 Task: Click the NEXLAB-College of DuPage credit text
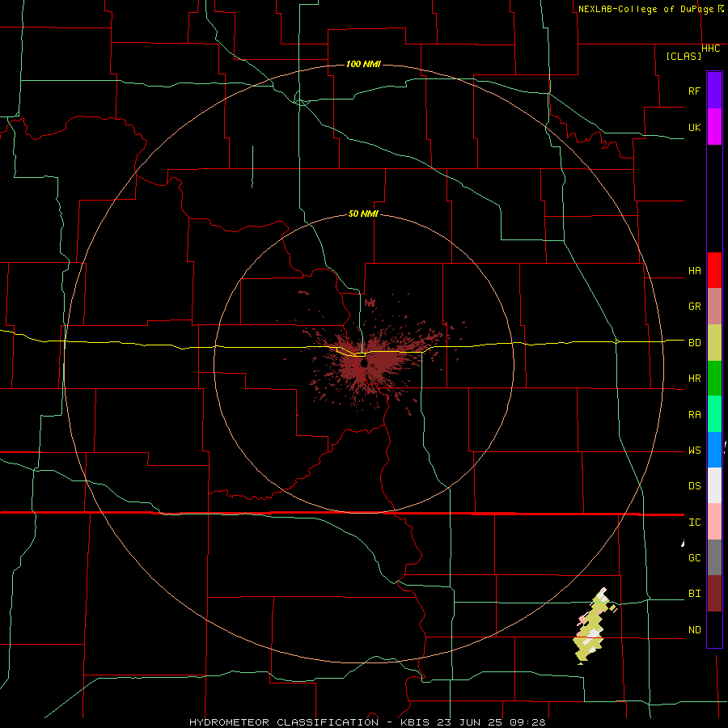(x=647, y=9)
